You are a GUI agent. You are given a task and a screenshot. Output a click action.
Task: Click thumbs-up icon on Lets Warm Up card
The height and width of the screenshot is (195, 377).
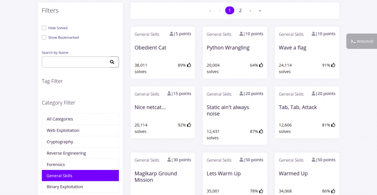point(261,191)
